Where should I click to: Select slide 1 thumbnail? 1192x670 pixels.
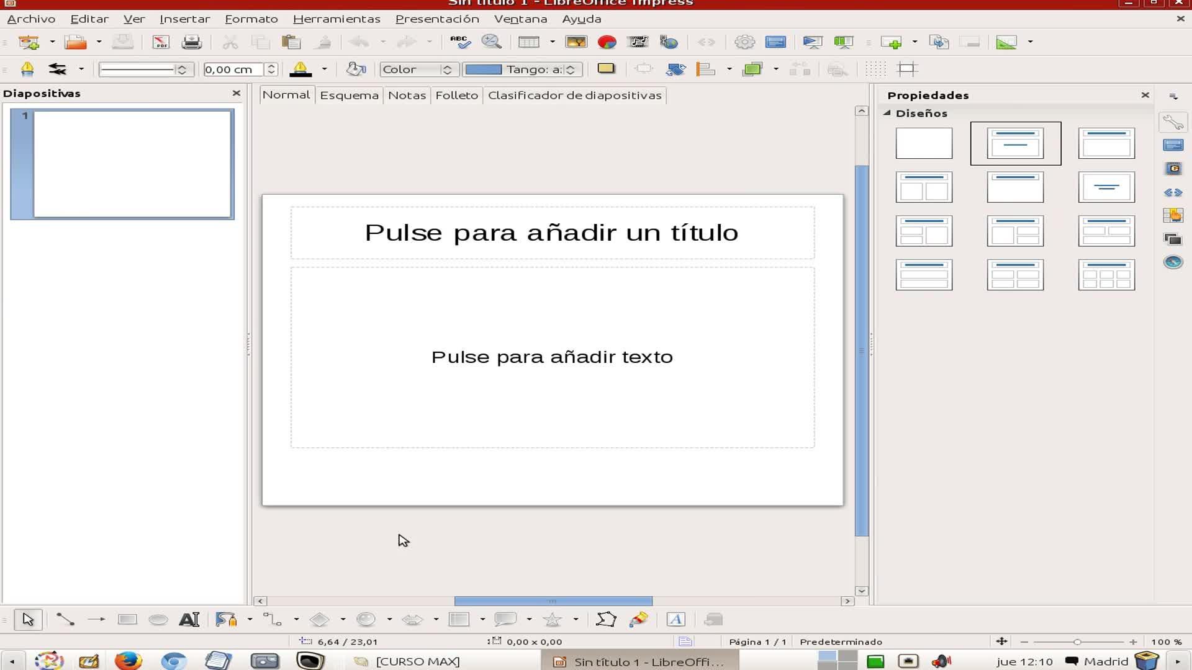(132, 164)
